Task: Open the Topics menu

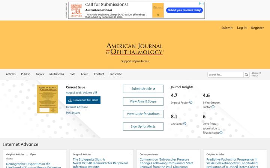Action: click(x=40, y=74)
